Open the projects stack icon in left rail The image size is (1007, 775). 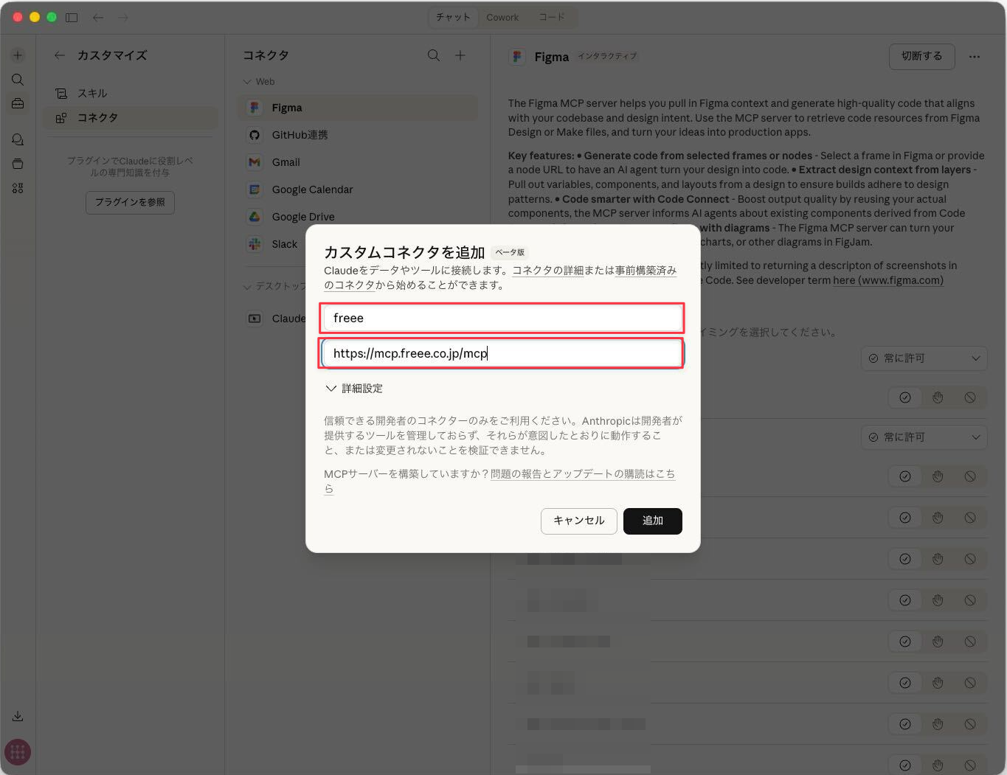[x=18, y=164]
